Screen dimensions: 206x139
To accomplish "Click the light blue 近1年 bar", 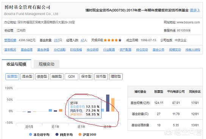I will (50, 110).
